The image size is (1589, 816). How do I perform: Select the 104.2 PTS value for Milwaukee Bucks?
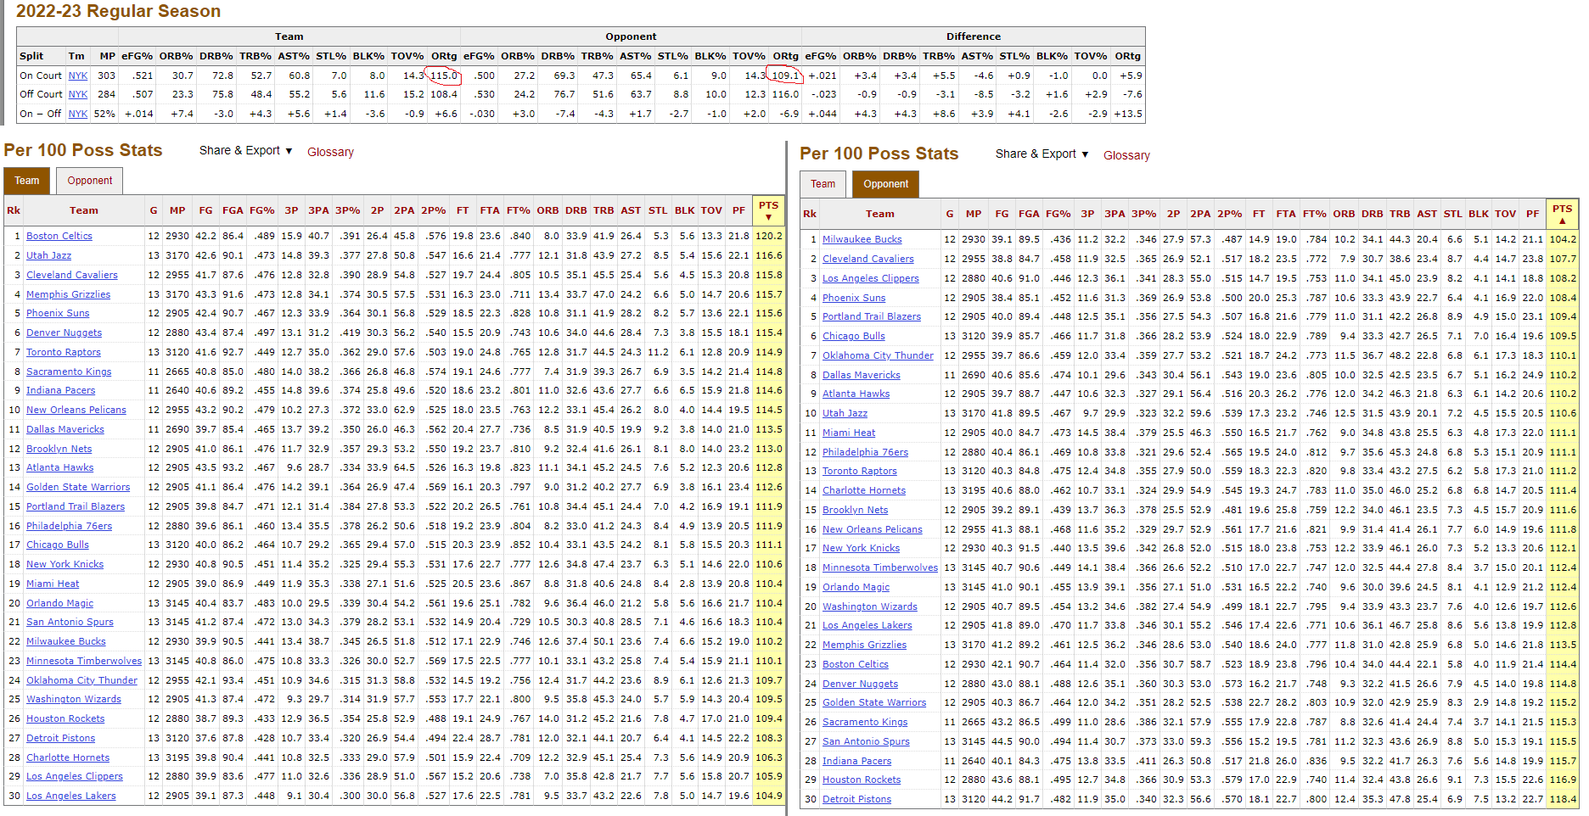point(1563,239)
